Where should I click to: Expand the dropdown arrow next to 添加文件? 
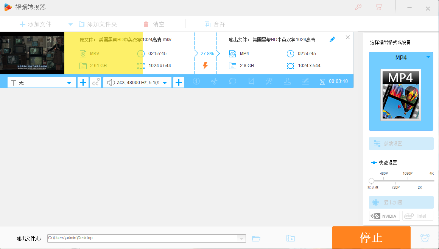click(x=70, y=25)
